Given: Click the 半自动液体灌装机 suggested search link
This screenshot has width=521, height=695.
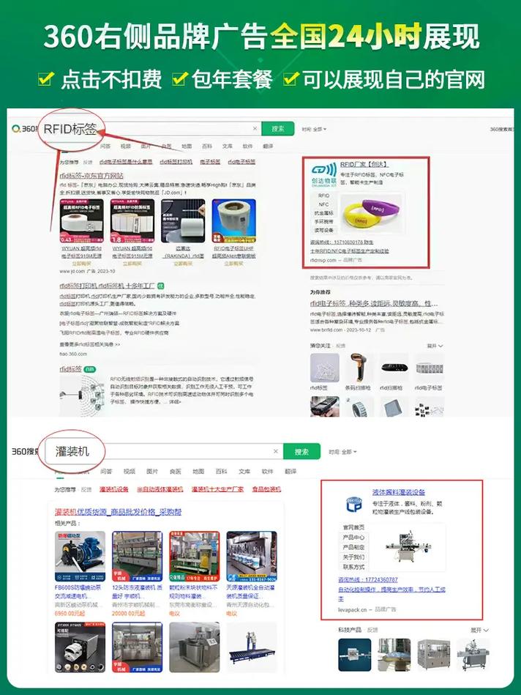Looking at the screenshot, I should pyautogui.click(x=160, y=489).
